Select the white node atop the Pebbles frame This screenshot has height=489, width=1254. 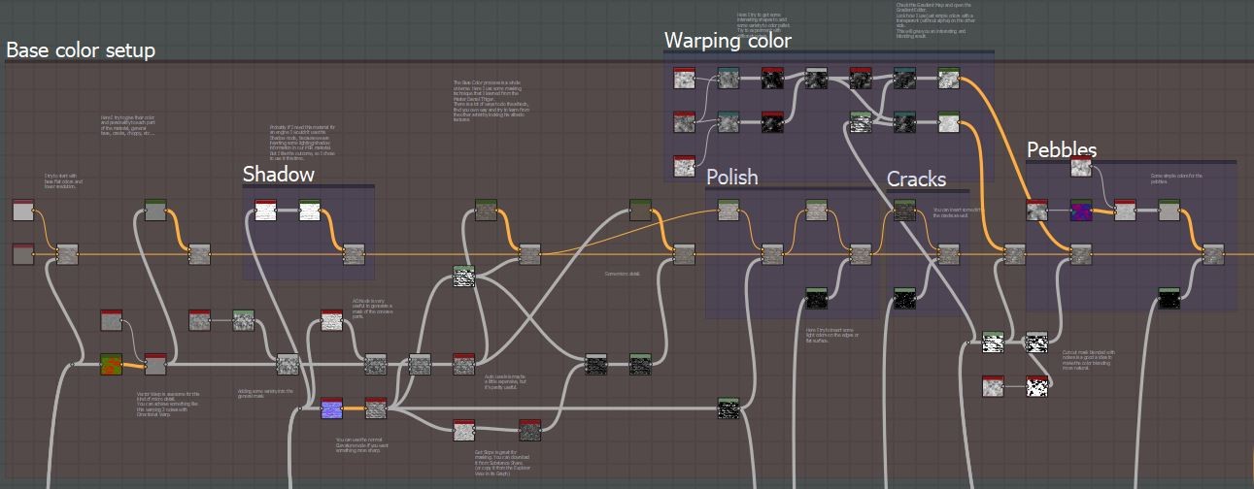click(1082, 167)
